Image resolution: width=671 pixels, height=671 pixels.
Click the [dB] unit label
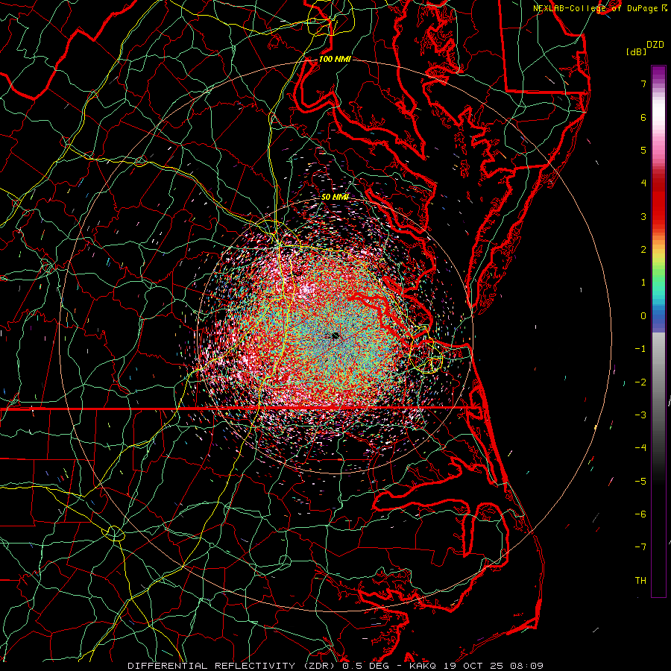point(637,51)
